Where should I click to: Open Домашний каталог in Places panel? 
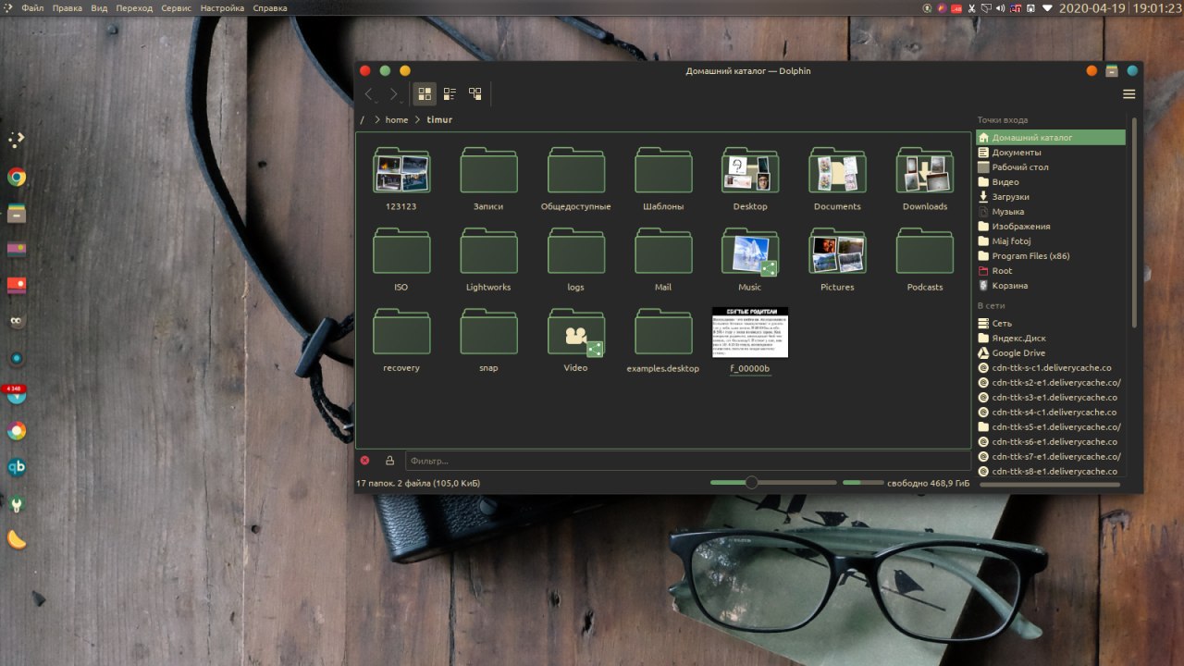click(1051, 138)
